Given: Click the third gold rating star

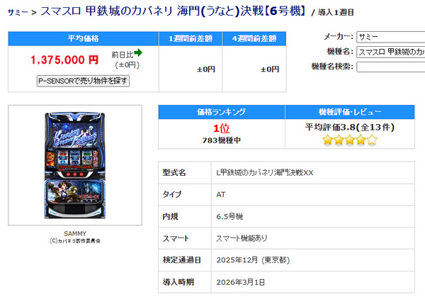Looking at the screenshot, I should [350, 140].
